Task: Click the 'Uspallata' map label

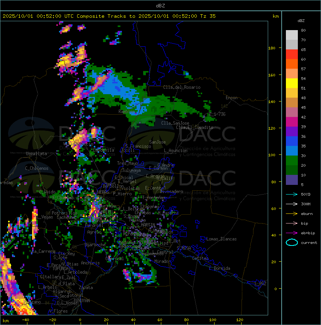Action: 36,154
